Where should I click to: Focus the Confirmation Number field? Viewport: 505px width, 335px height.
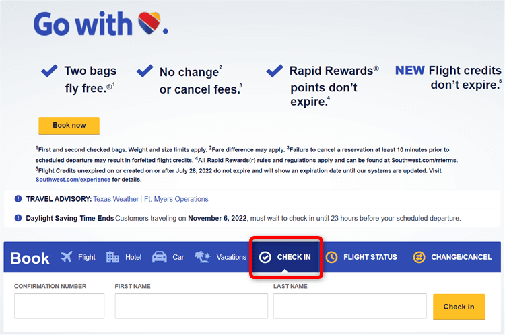click(x=59, y=305)
